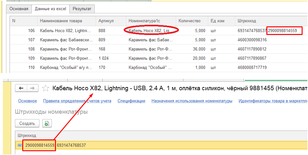308x155 pixels.
Task: Click the Номенклатура1с cell for Кабель Hoco X82
Action: click(151, 31)
